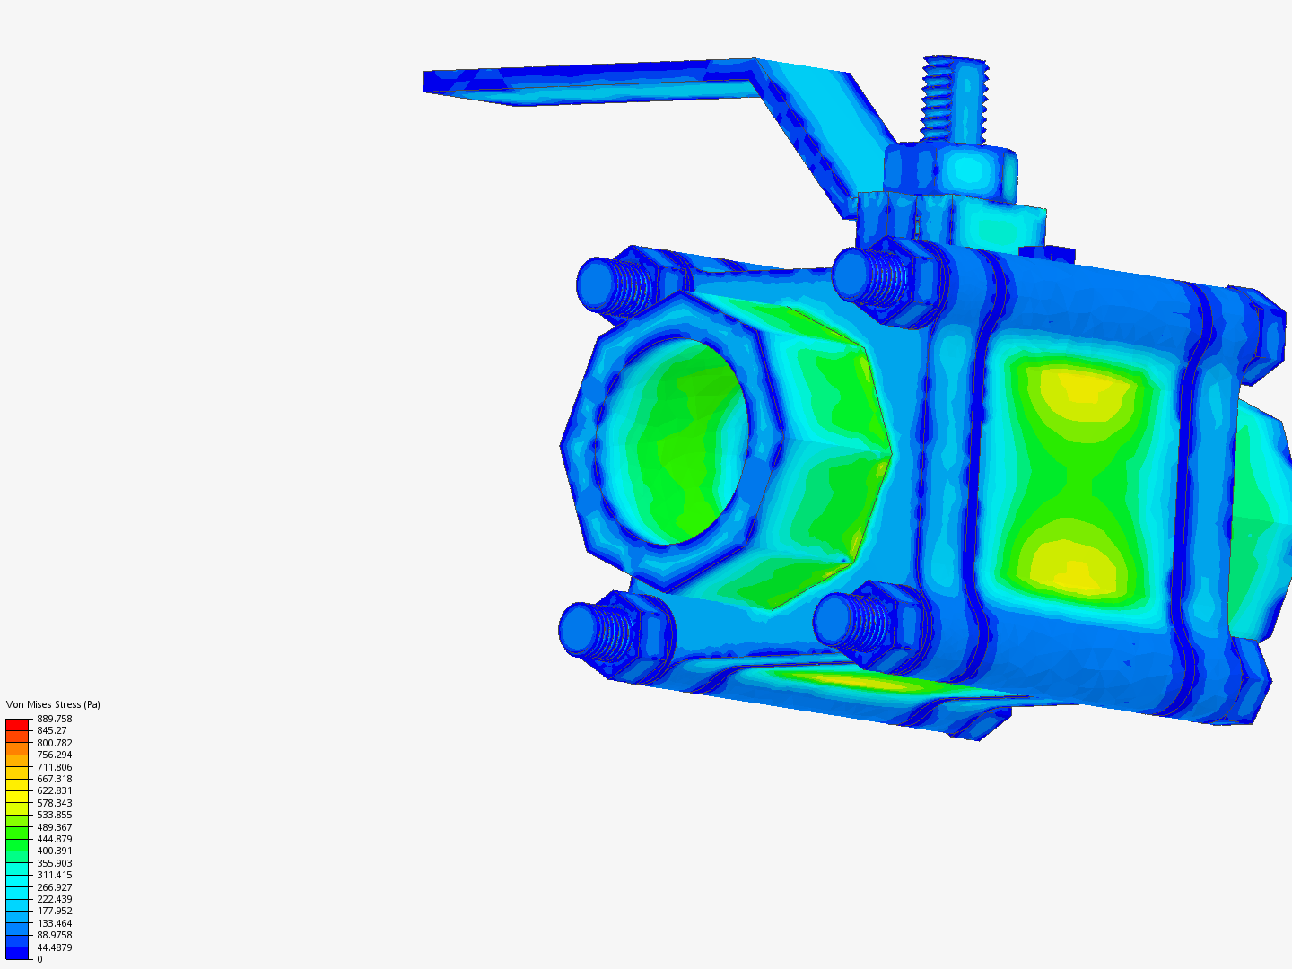Click the 845.27 legend value
Screen dimensions: 1292x969
click(52, 730)
